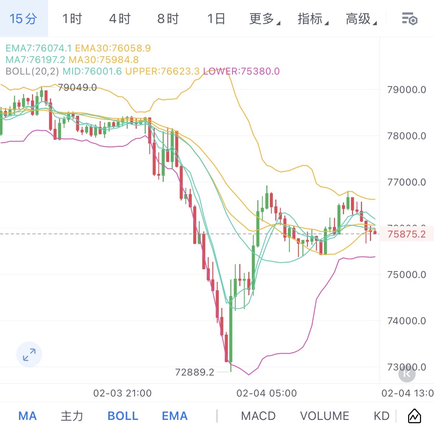Open the 指标 indicators dropdown

click(313, 19)
